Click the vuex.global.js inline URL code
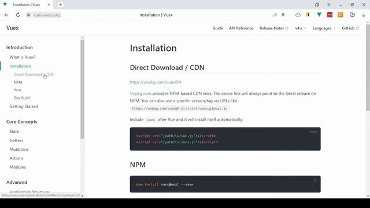 click(180, 109)
